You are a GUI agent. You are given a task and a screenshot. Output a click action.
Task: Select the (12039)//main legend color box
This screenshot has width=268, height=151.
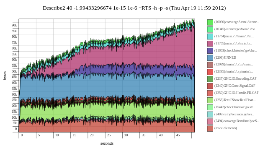point(210,65)
